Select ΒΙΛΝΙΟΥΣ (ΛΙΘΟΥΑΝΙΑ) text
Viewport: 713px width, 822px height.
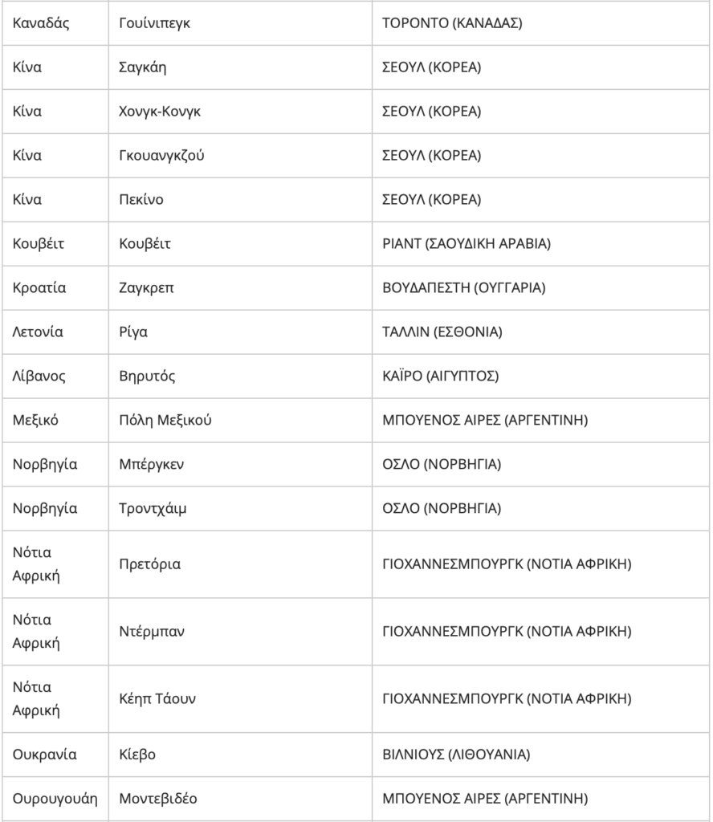tap(456, 755)
